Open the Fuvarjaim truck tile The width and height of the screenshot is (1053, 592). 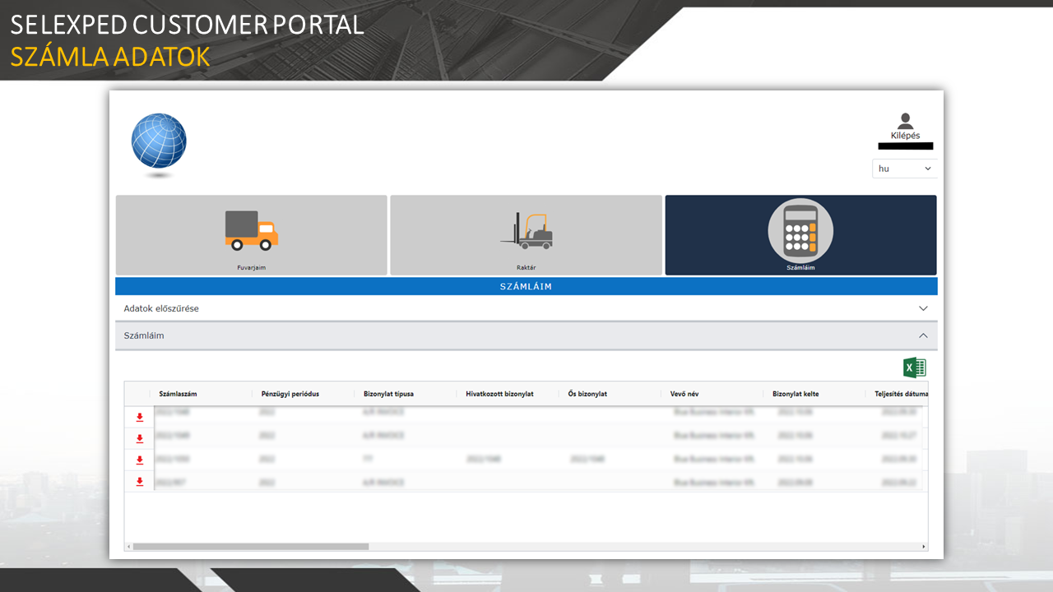pyautogui.click(x=251, y=235)
